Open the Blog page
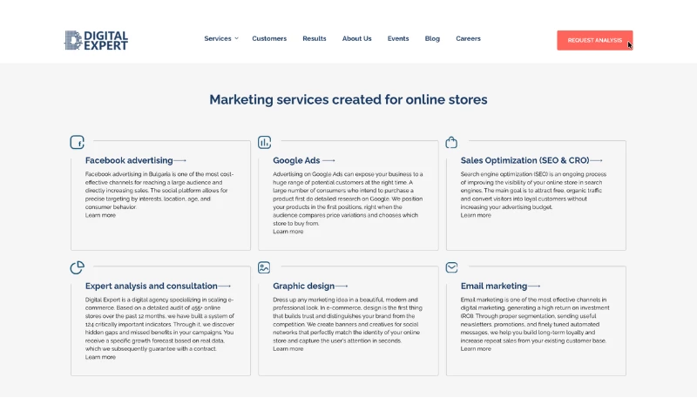Viewport: 697px width, 418px height. tap(432, 38)
